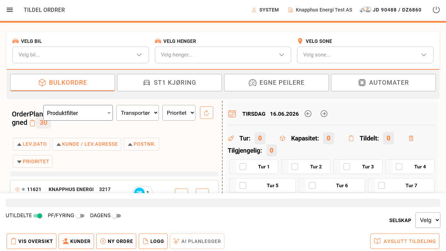Toggle the DAGENS switch
The height and width of the screenshot is (251, 446).
click(x=116, y=216)
